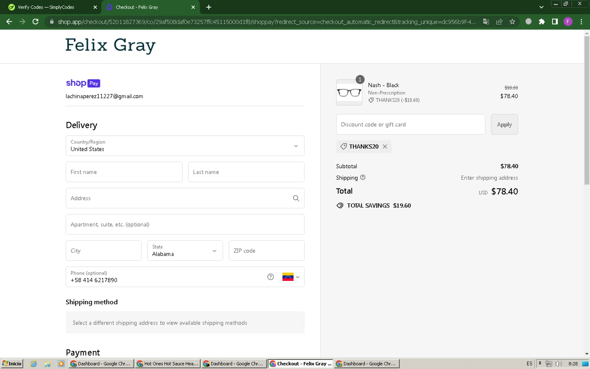This screenshot has height=369, width=590.
Task: Click the volume speaker tray icon
Action: click(x=559, y=363)
